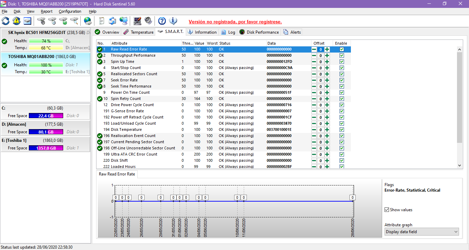Click the speaker sound toolbar icon
Image resolution: width=469 pixels, height=250 pixels.
tap(148, 21)
